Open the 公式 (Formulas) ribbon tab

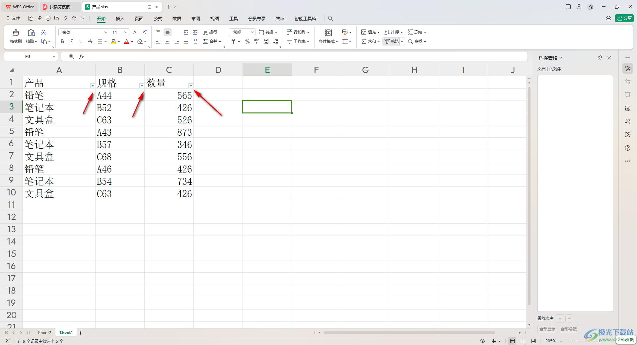pyautogui.click(x=158, y=19)
